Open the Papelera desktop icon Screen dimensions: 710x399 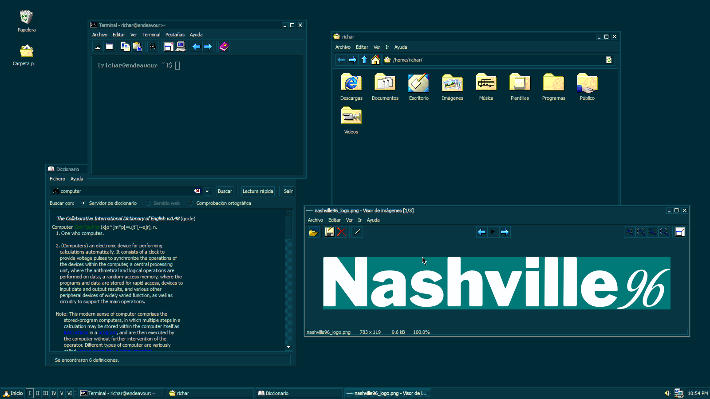[27, 21]
